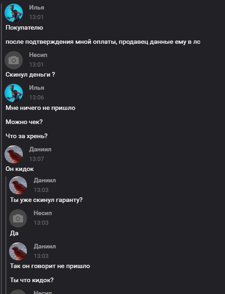Screen dimensions: 225x294
Task: Open Даниил's avatar above 'Так он говорит не пришло'
Action: 18,251
